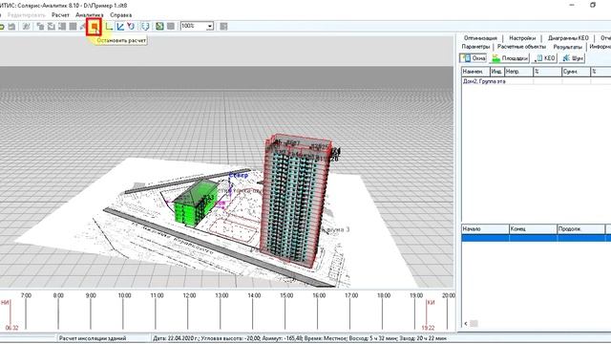The width and height of the screenshot is (611, 344).
Task: Click the left arrow of lower table scrollbar
Action: click(x=466, y=323)
